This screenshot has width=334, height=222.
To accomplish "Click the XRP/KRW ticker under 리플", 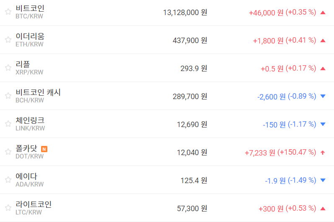I will click(29, 72).
